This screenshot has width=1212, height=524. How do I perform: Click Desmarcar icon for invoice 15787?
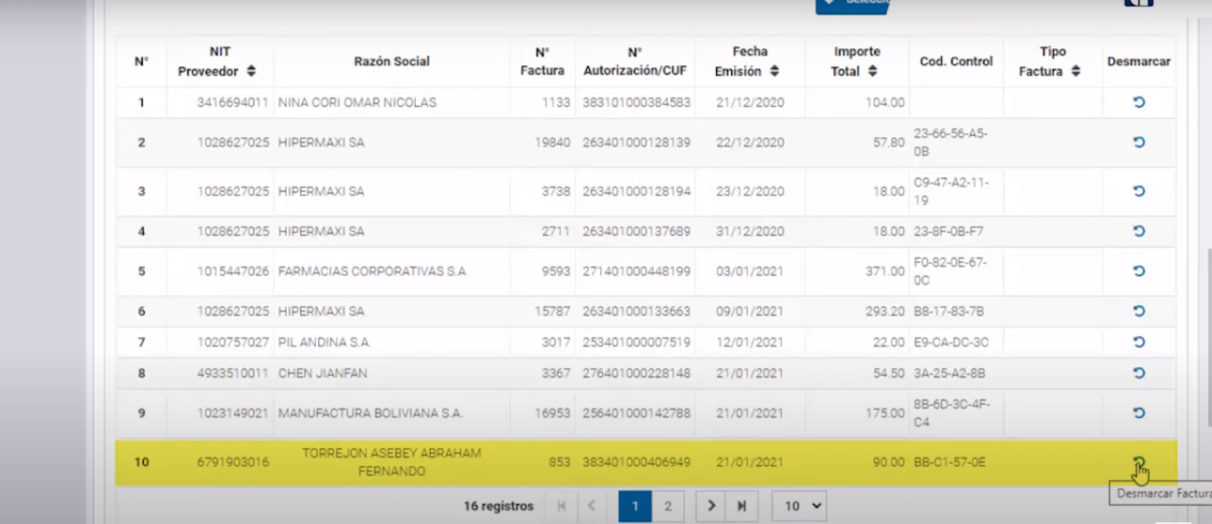(x=1139, y=311)
